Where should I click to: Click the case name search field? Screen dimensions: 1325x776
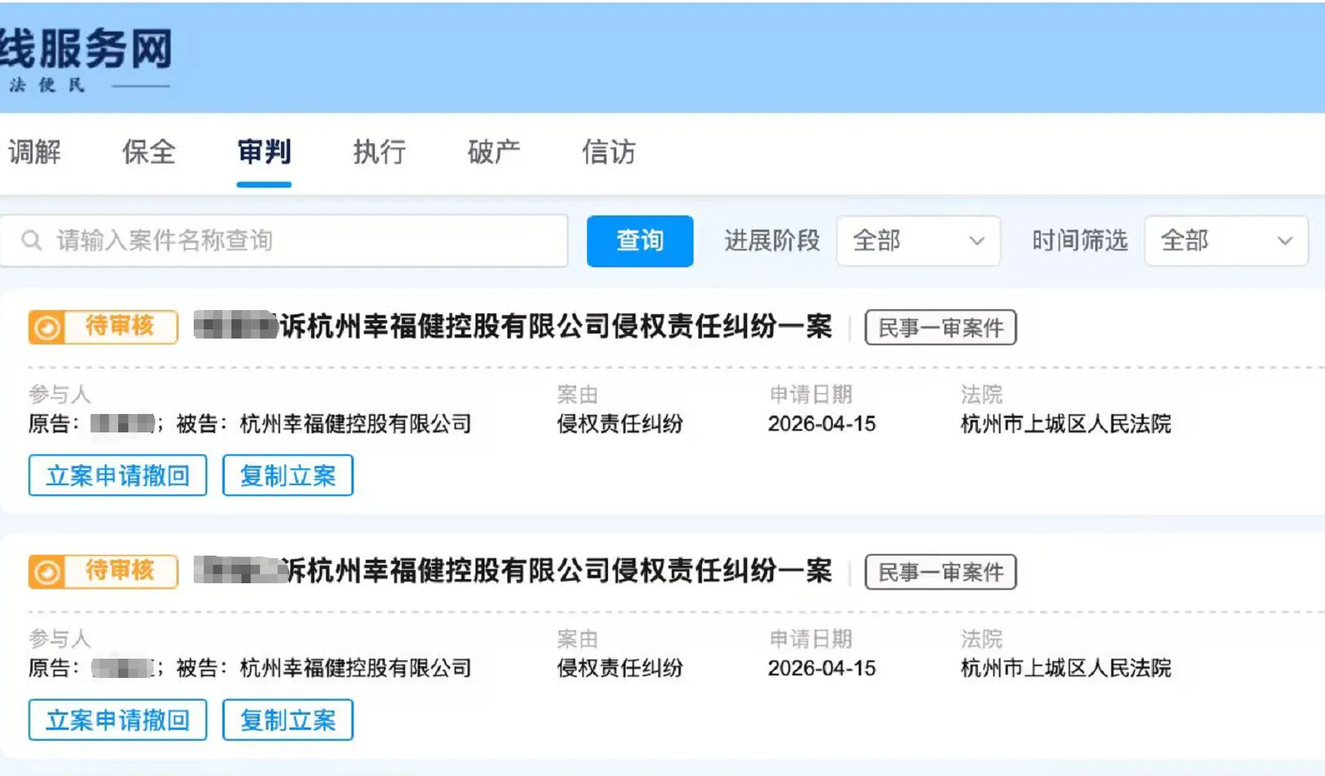point(283,241)
